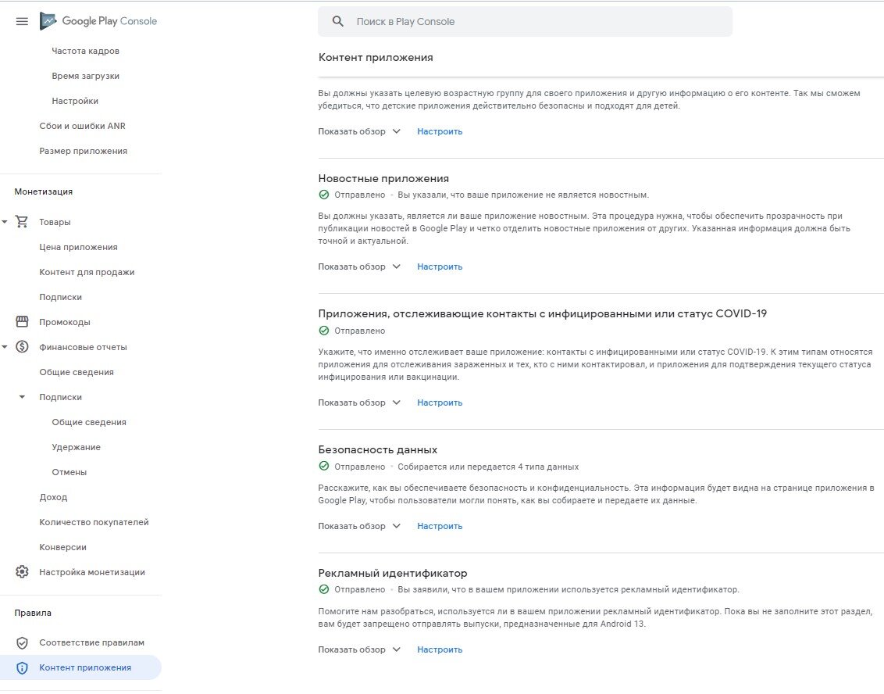The height and width of the screenshot is (694, 884).
Task: Click the search magnifier in Play Console search bar
Action: 337,21
